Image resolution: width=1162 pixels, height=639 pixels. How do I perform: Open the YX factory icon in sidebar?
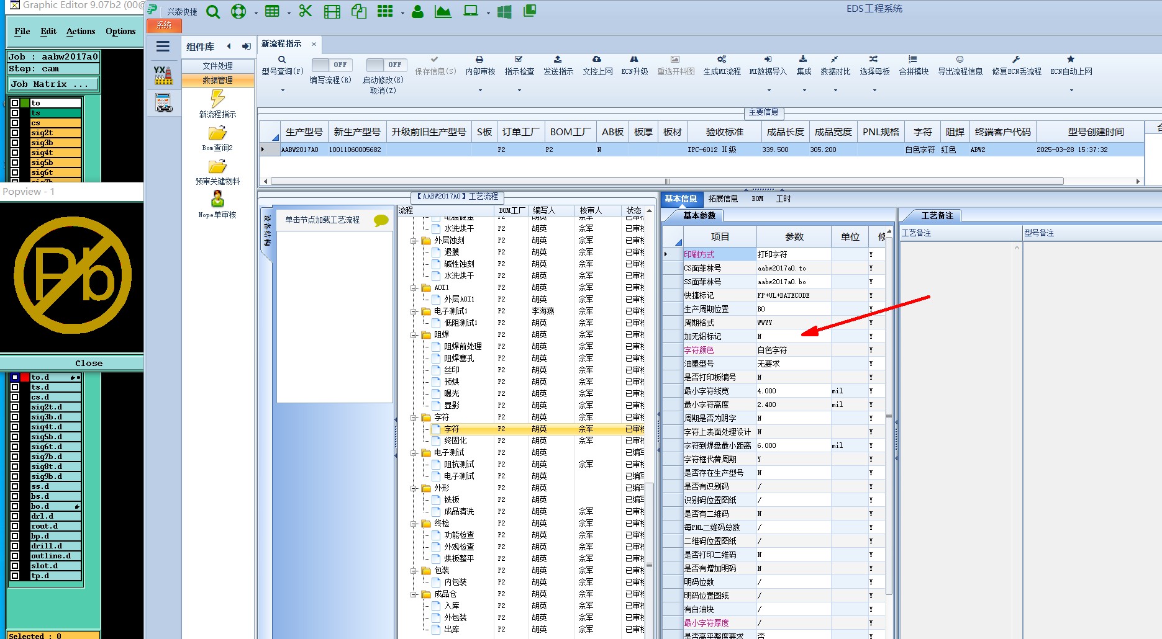[163, 75]
